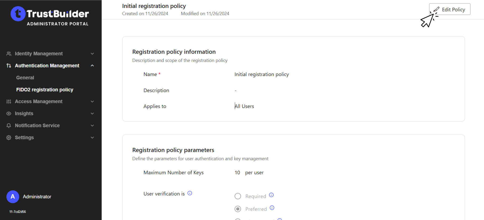The width and height of the screenshot is (484, 220).
Task: Click the Edit Policy button
Action: (450, 9)
